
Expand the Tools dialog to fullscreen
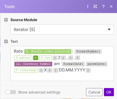point(95,7)
